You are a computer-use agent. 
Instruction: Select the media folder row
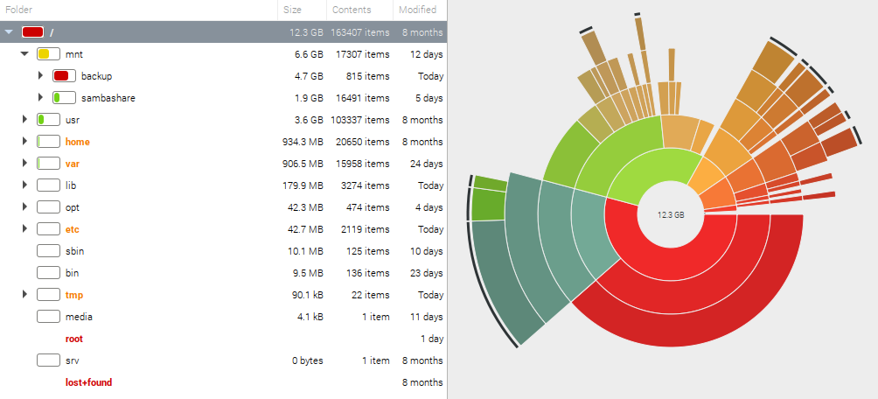point(79,317)
